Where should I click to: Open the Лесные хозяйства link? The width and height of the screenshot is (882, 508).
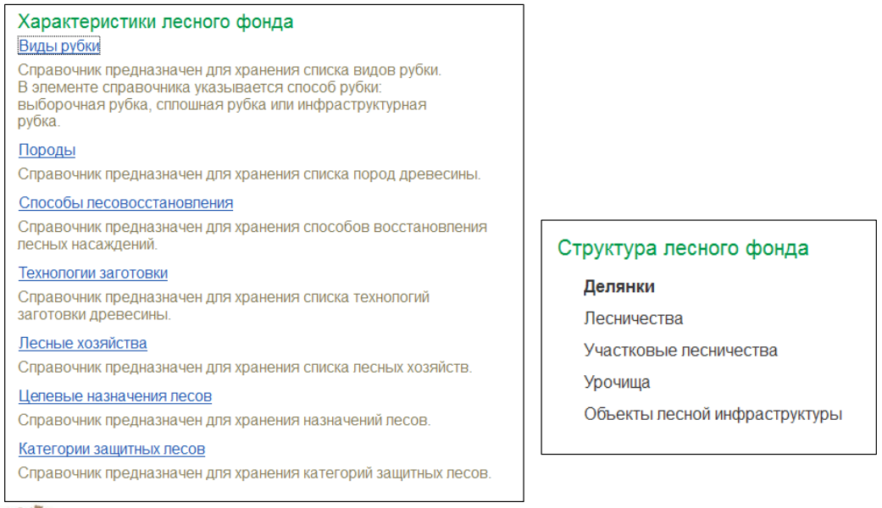(83, 344)
